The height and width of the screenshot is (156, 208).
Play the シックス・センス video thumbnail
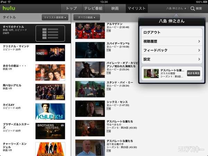[x=90, y=109]
